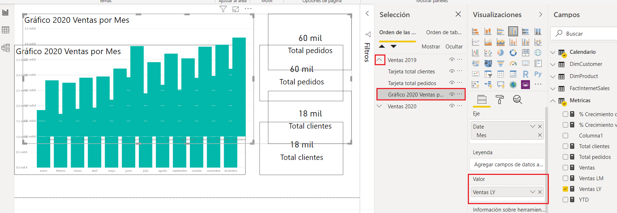The height and width of the screenshot is (213, 617).
Task: Open the Ventas LY value field dropdown
Action: click(533, 192)
